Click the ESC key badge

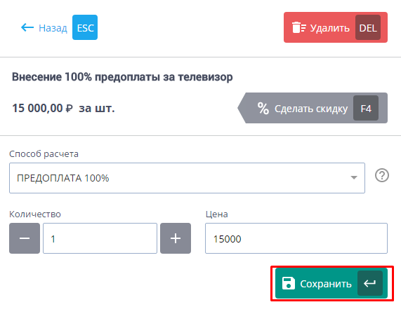pos(85,27)
